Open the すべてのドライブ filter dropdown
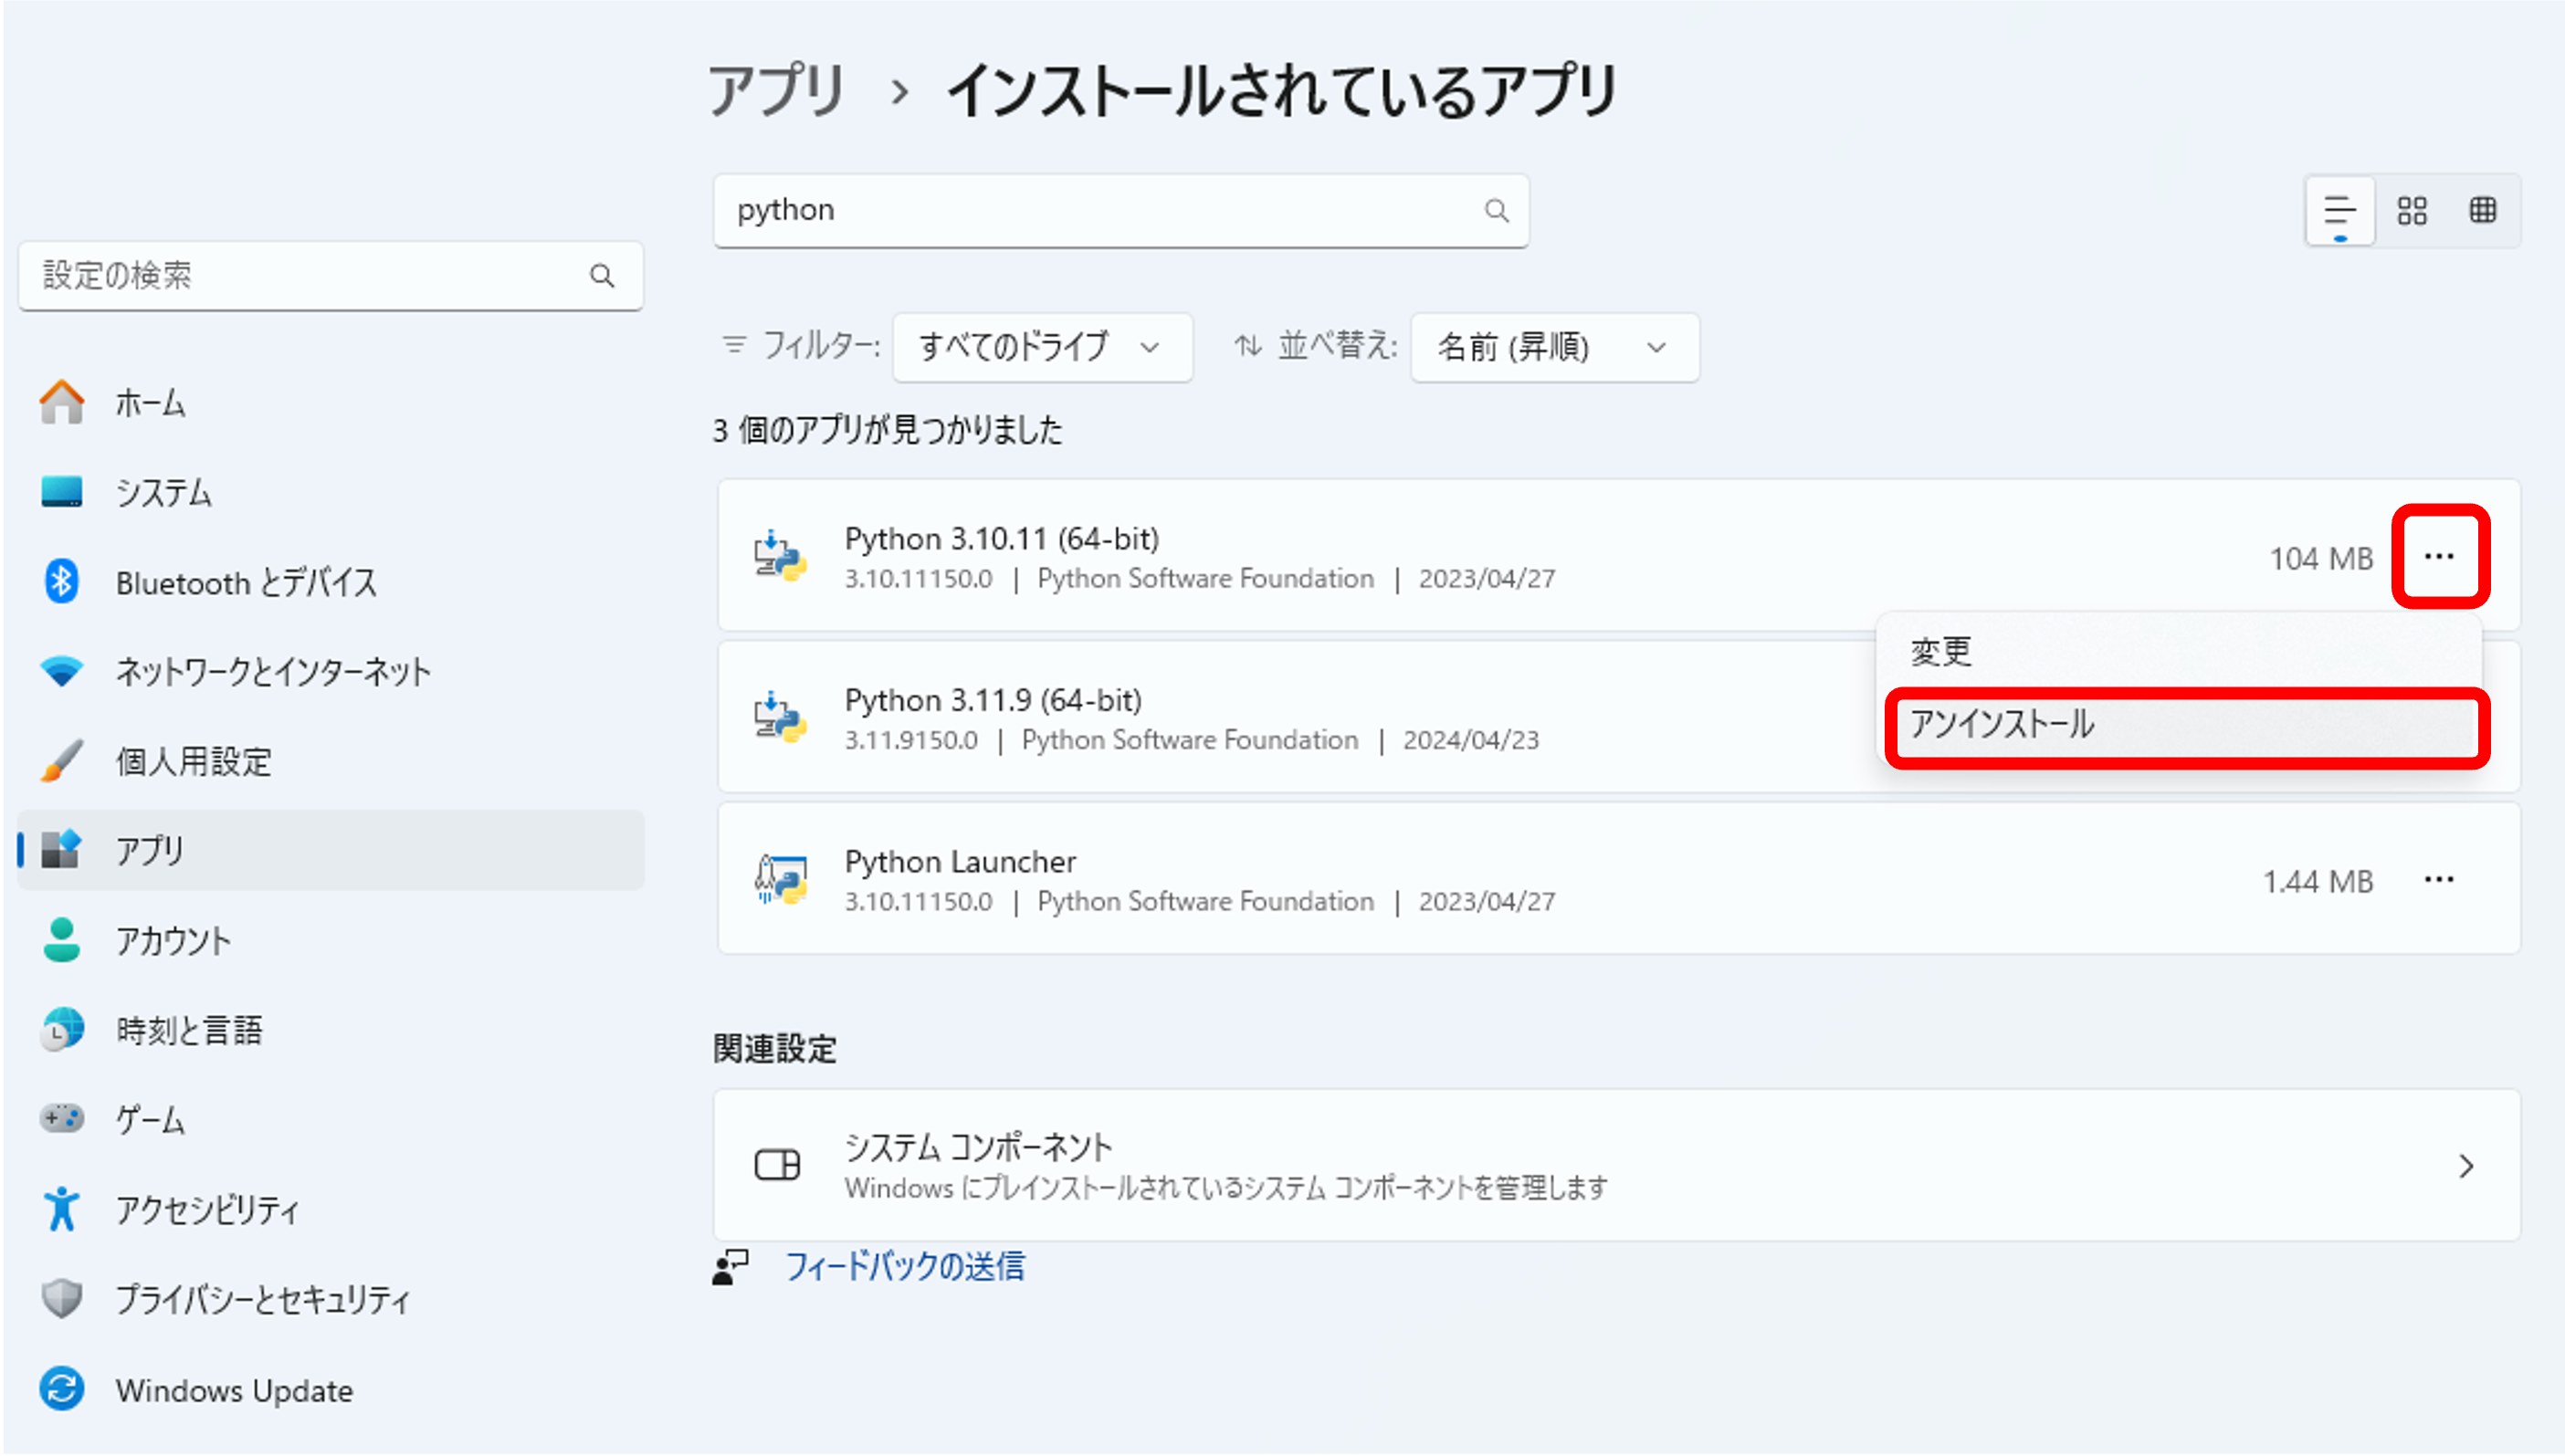The image size is (2565, 1456). (1042, 347)
